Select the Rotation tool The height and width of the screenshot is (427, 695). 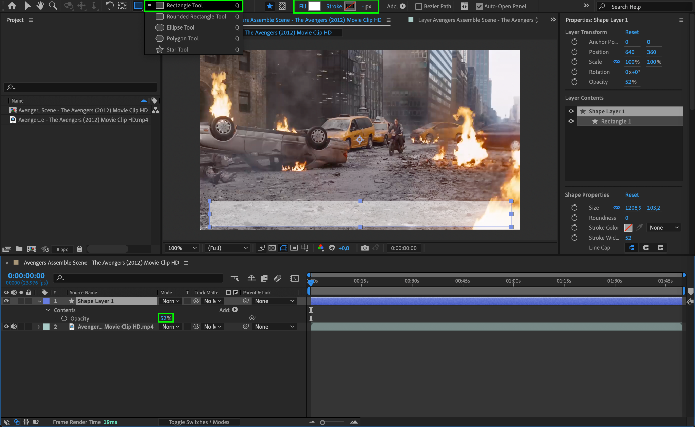click(109, 6)
